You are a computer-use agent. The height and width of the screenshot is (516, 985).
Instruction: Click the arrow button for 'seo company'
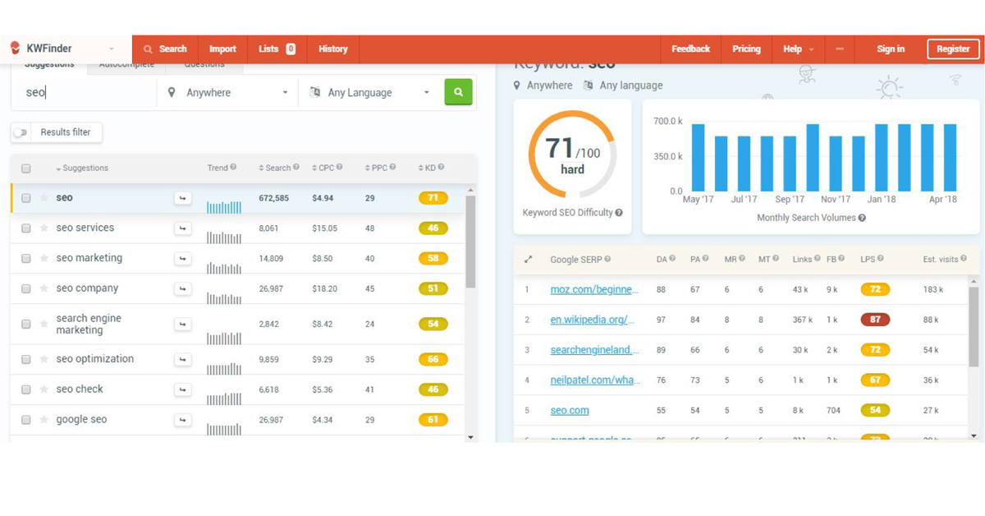[x=182, y=289]
